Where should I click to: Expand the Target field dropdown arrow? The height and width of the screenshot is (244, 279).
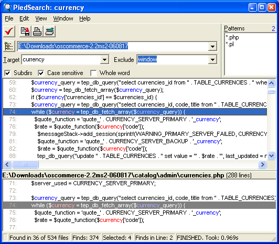[x=104, y=60]
